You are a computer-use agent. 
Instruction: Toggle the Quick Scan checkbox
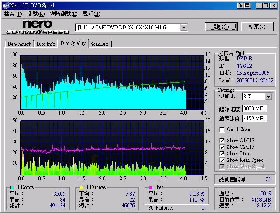click(222, 129)
